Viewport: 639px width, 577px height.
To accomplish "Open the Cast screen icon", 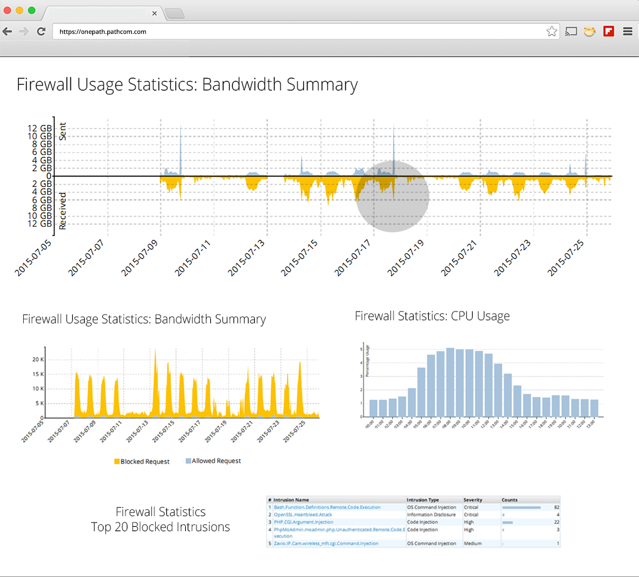I will (x=571, y=31).
